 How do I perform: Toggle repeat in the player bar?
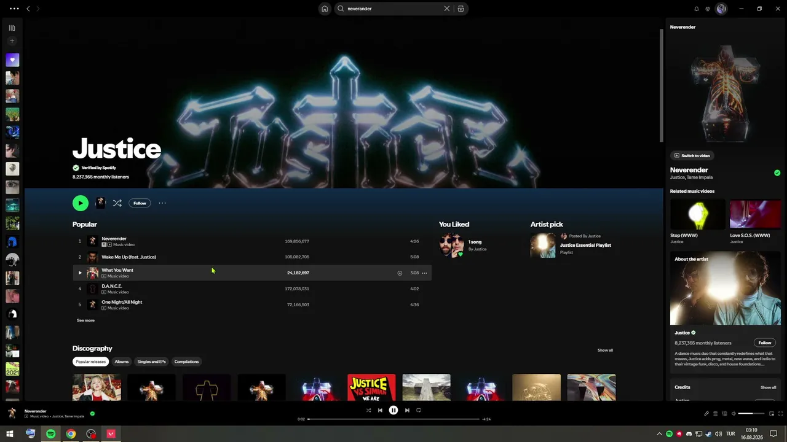(419, 411)
